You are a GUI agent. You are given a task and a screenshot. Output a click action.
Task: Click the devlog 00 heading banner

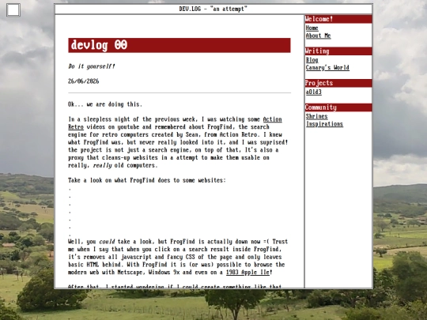click(x=179, y=45)
